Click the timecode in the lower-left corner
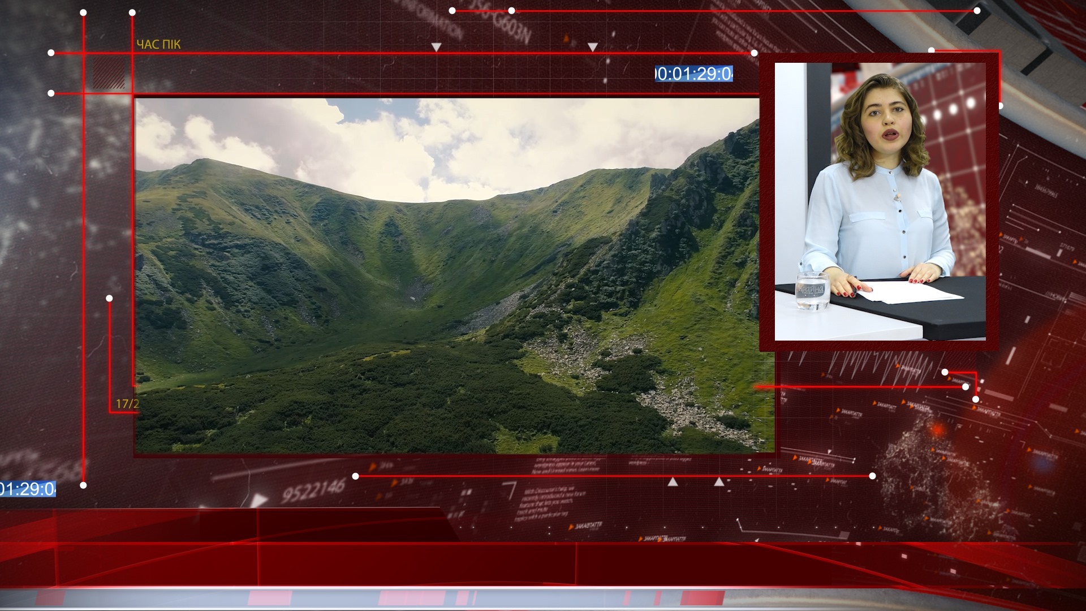 coord(28,489)
